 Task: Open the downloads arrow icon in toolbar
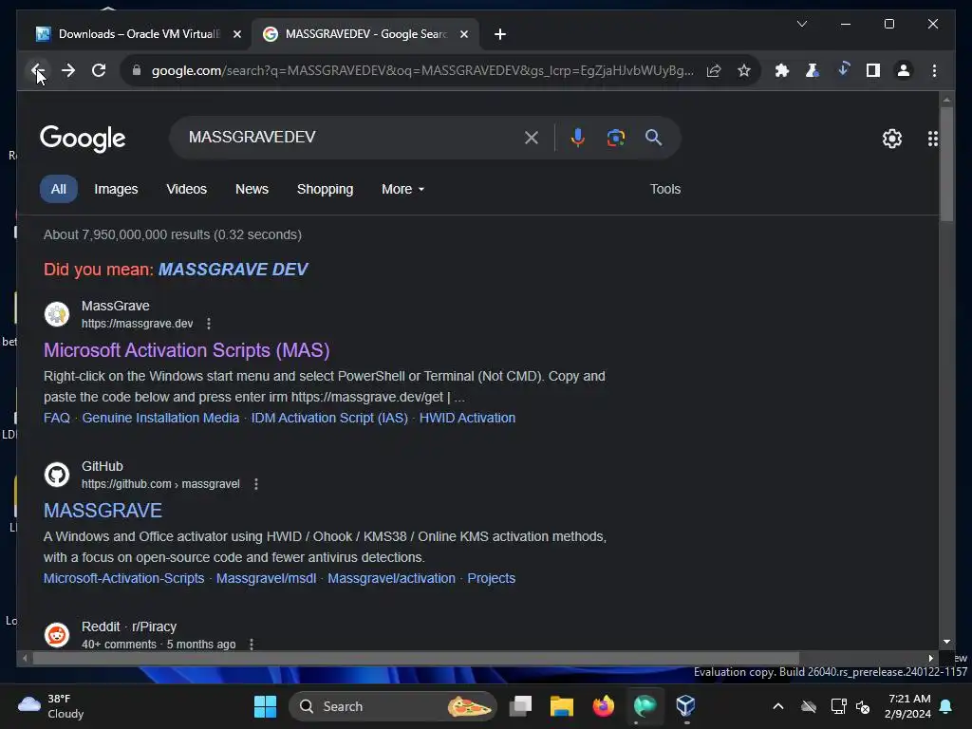coord(843,69)
